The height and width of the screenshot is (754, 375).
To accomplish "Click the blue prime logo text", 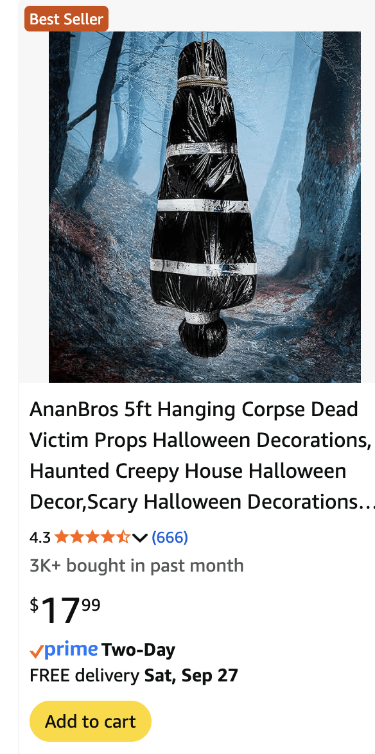I will (x=71, y=650).
